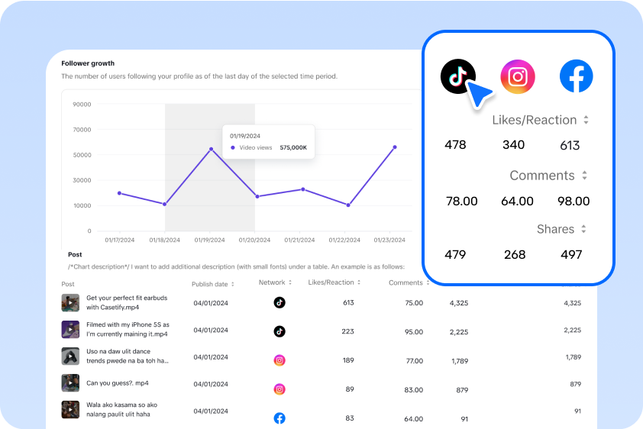Click chart peak point at 01/19/2024
Screen dimensions: 643x429
(212, 149)
